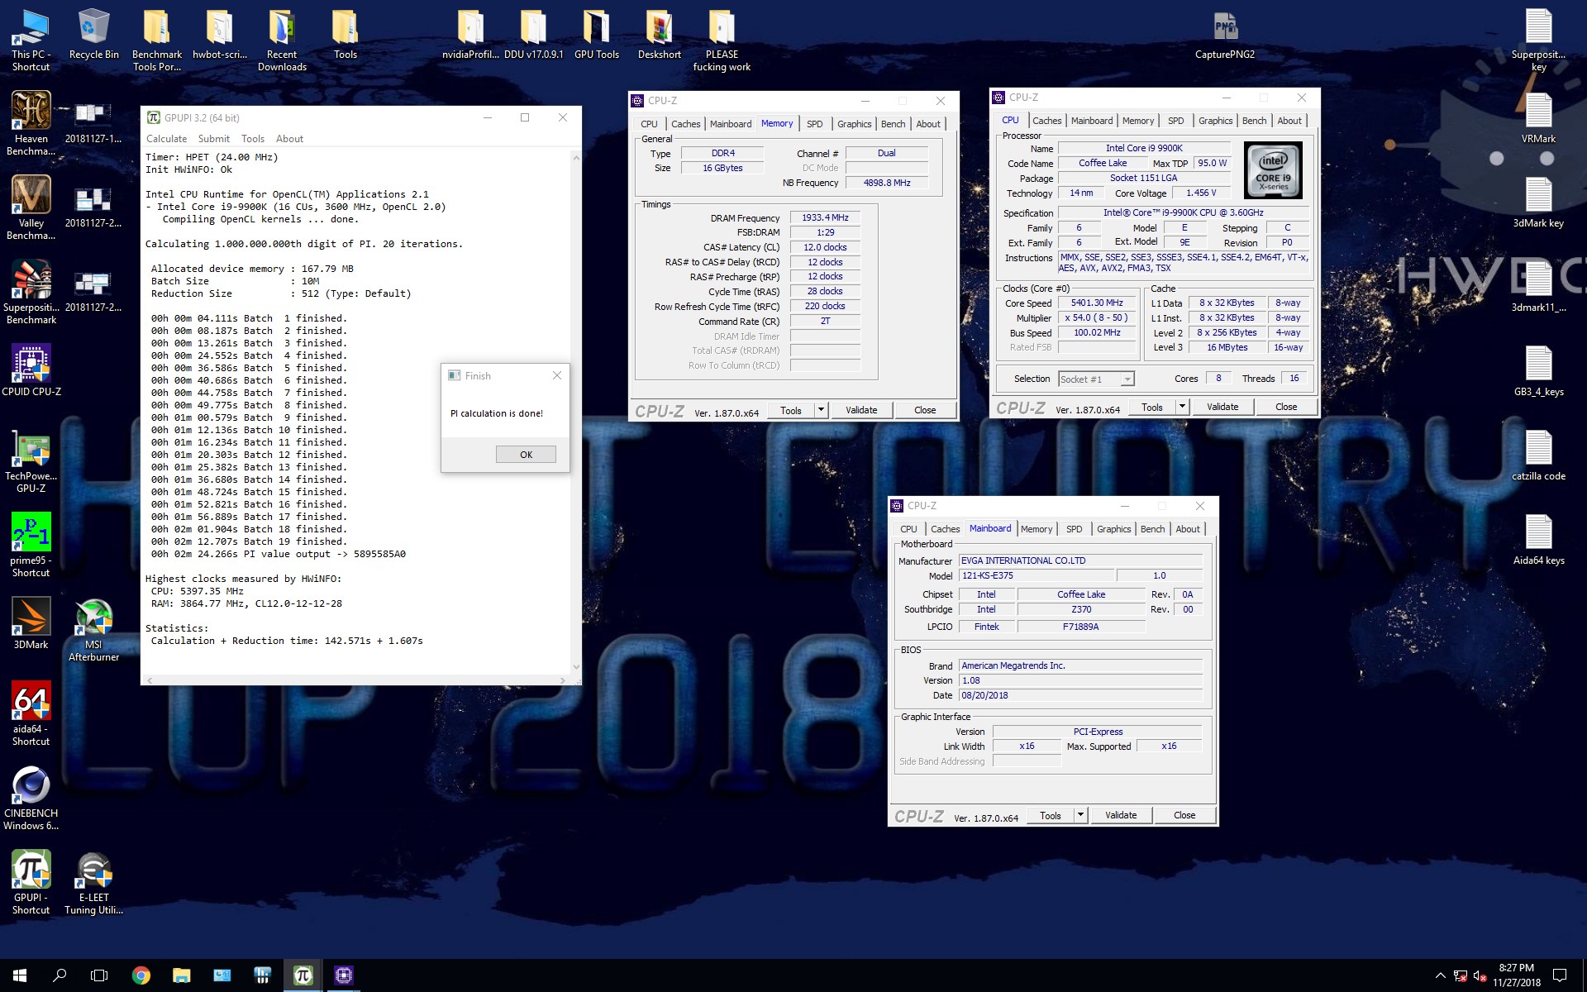This screenshot has width=1587, height=992.
Task: Click the Core Speed value 5401.30 MHz
Action: pos(1096,303)
